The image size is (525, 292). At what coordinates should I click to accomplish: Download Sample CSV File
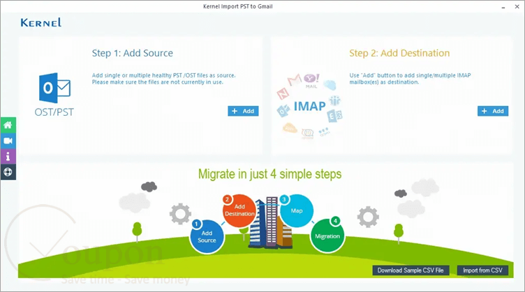point(411,270)
